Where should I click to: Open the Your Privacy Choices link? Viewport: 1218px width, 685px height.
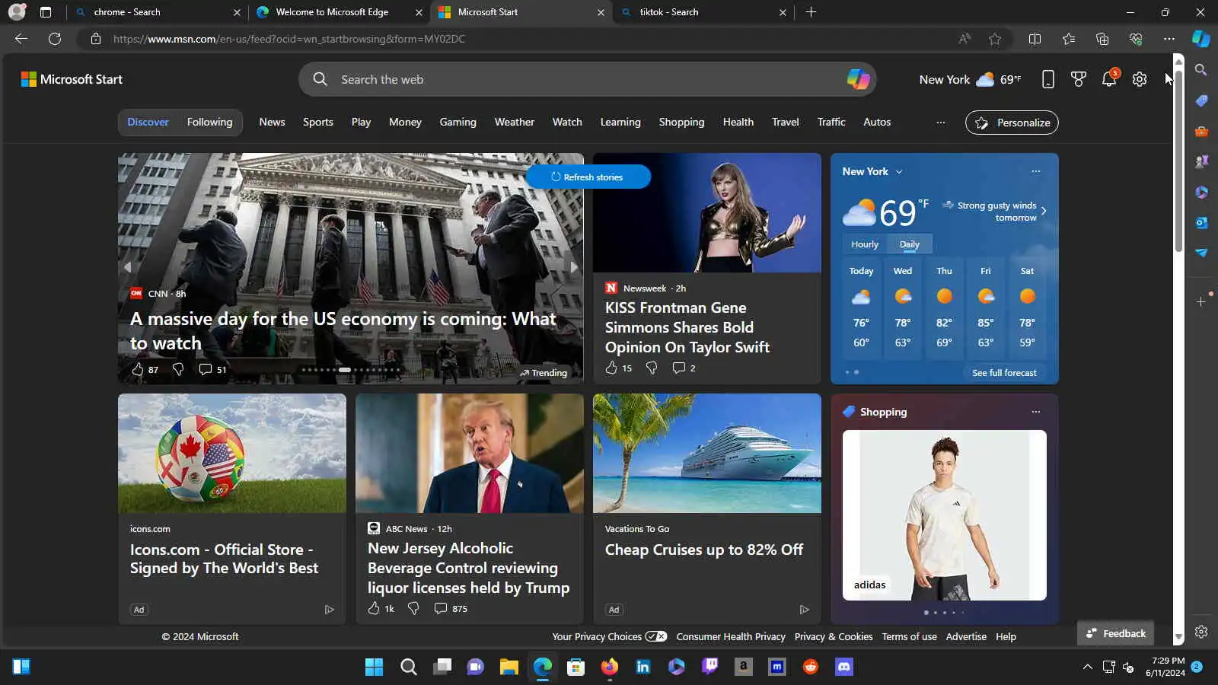(x=609, y=637)
